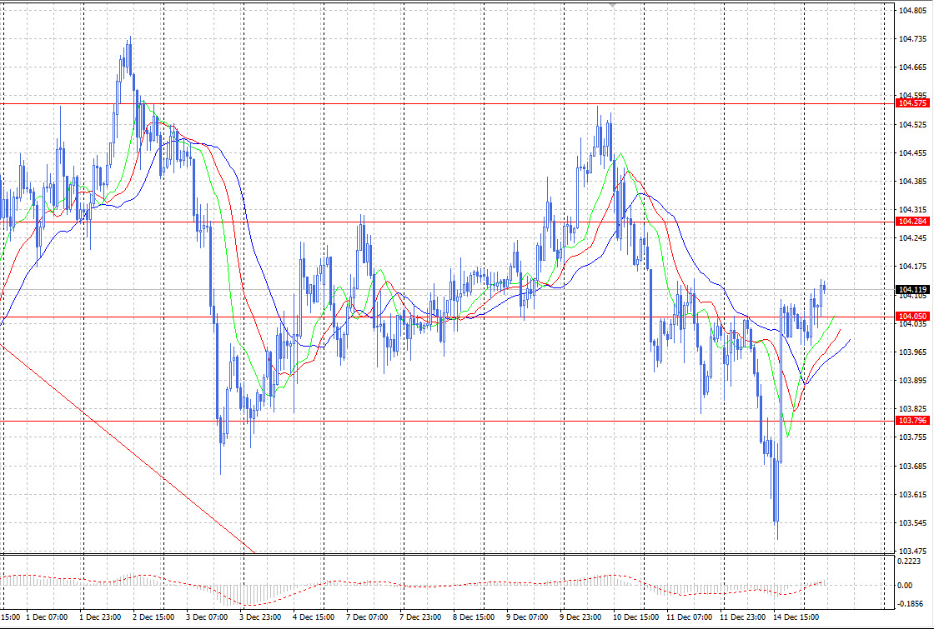Click the 9 Dec 23:00 time label
The width and height of the screenshot is (934, 629).
coord(580,617)
